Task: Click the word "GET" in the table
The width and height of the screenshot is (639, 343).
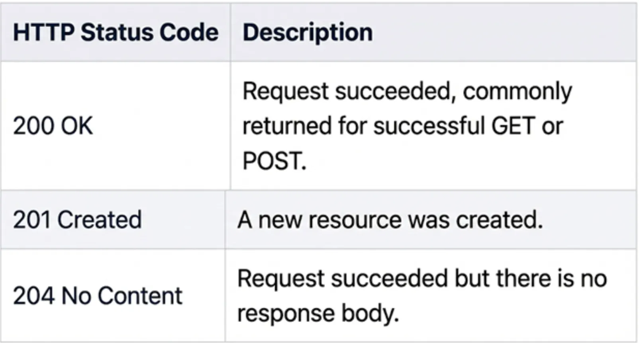Action: pos(514,126)
